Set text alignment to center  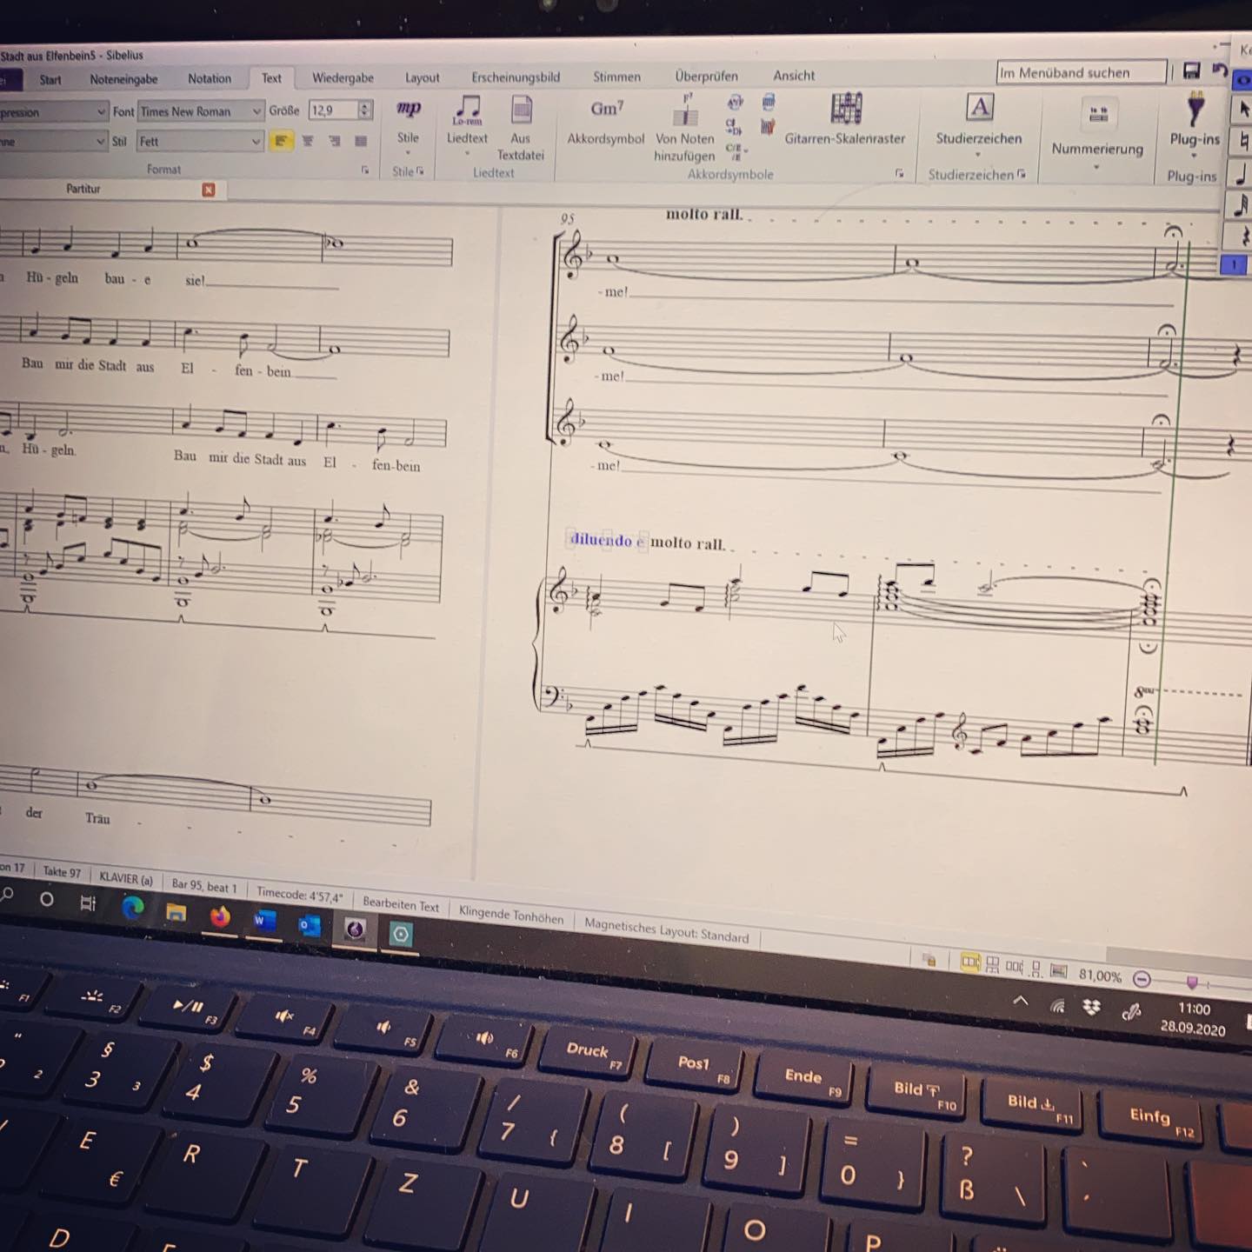pyautogui.click(x=308, y=140)
